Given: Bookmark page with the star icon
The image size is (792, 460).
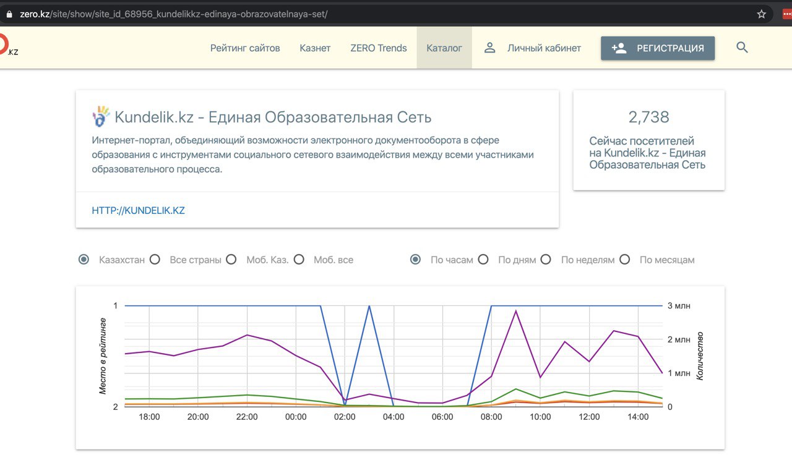Looking at the screenshot, I should click(x=762, y=14).
